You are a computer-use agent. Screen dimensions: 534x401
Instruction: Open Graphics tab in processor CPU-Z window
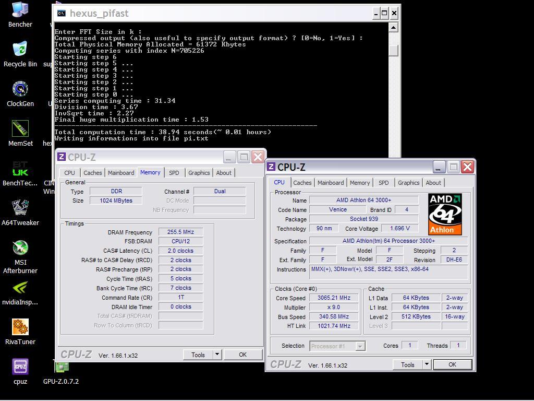(x=409, y=183)
